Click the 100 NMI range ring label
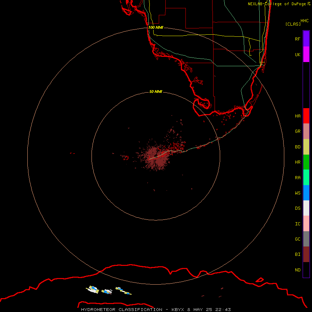The height and width of the screenshot is (312, 312). coord(156,27)
